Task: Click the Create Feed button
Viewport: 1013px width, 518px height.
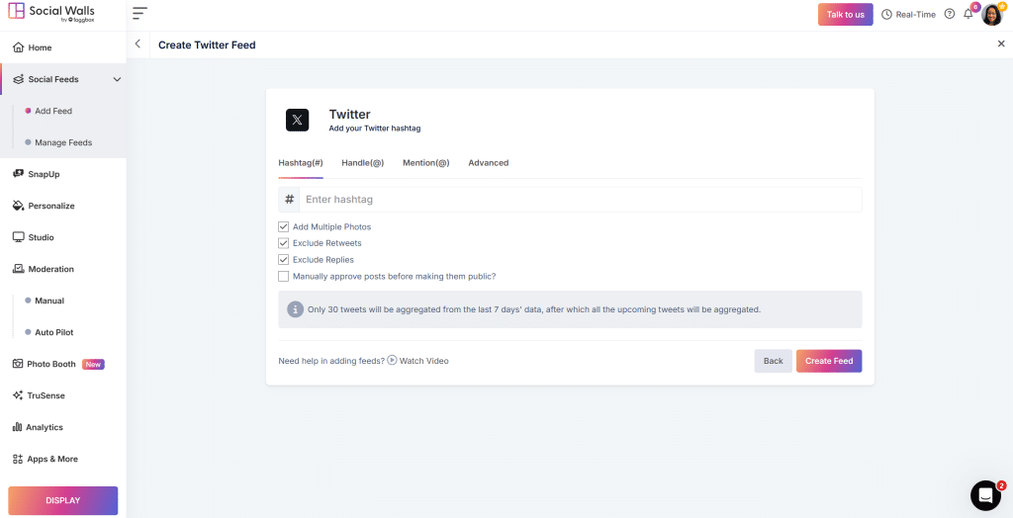Action: pos(829,361)
